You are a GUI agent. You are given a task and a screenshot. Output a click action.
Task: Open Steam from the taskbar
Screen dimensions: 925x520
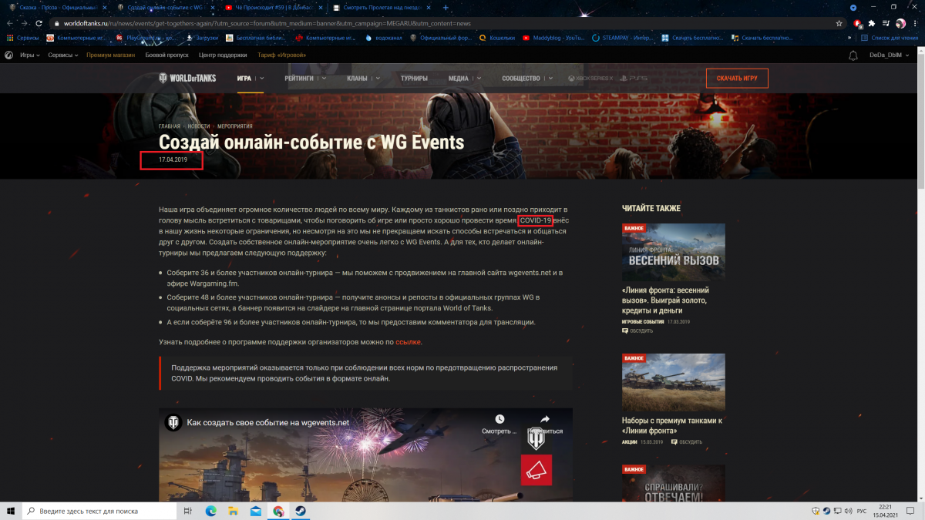300,511
